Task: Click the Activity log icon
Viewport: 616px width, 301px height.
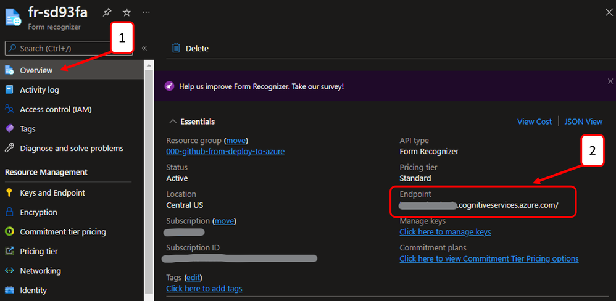Action: (x=9, y=90)
